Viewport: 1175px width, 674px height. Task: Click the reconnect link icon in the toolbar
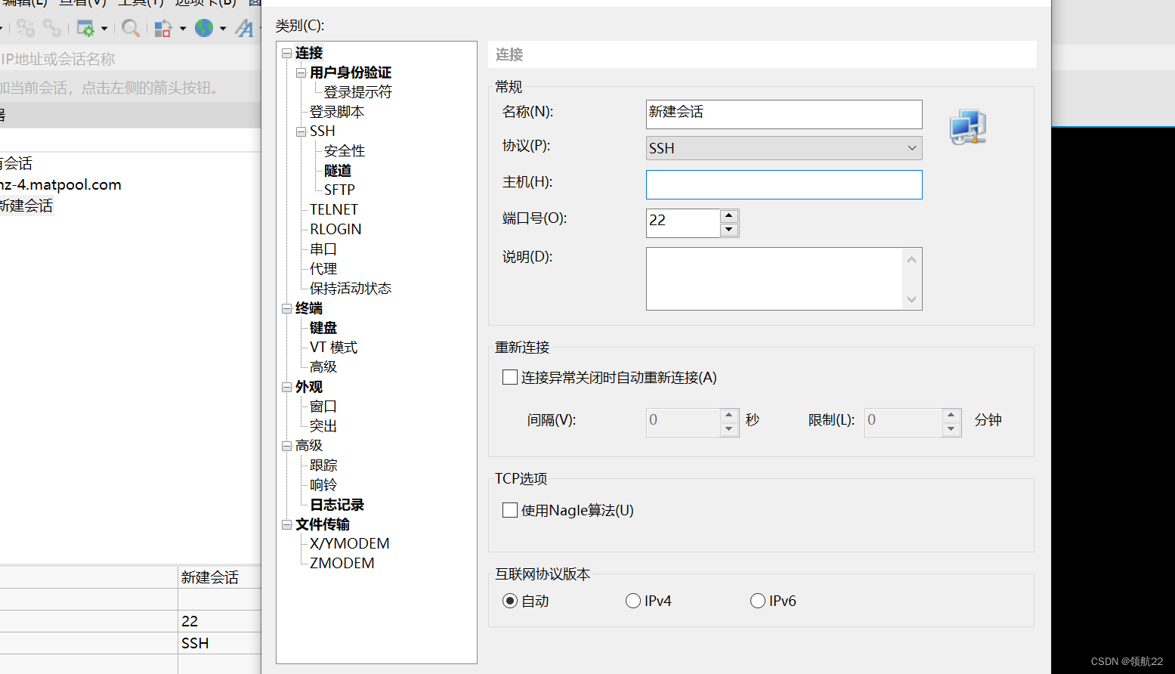(52, 29)
